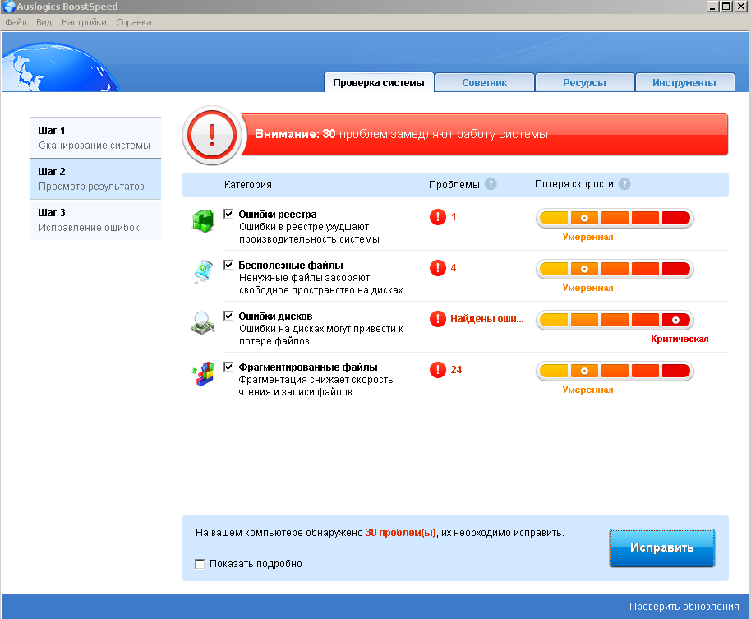The width and height of the screenshot is (751, 619).
Task: Click the speed loss gauge for 'Бесполезные файлы'
Action: 615,269
